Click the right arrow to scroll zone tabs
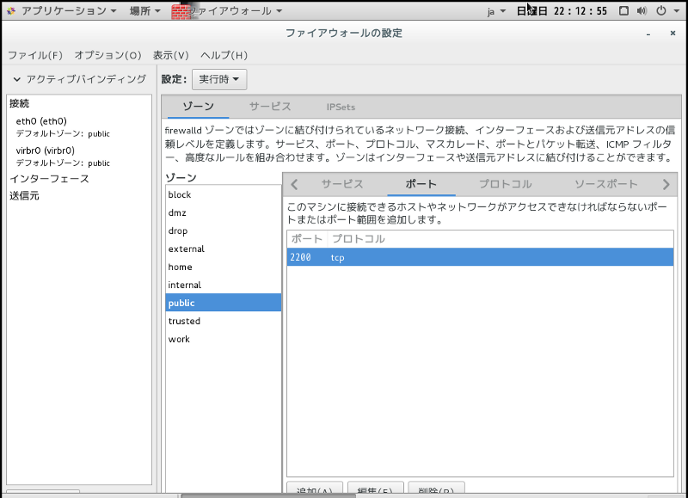688x498 pixels. click(666, 184)
